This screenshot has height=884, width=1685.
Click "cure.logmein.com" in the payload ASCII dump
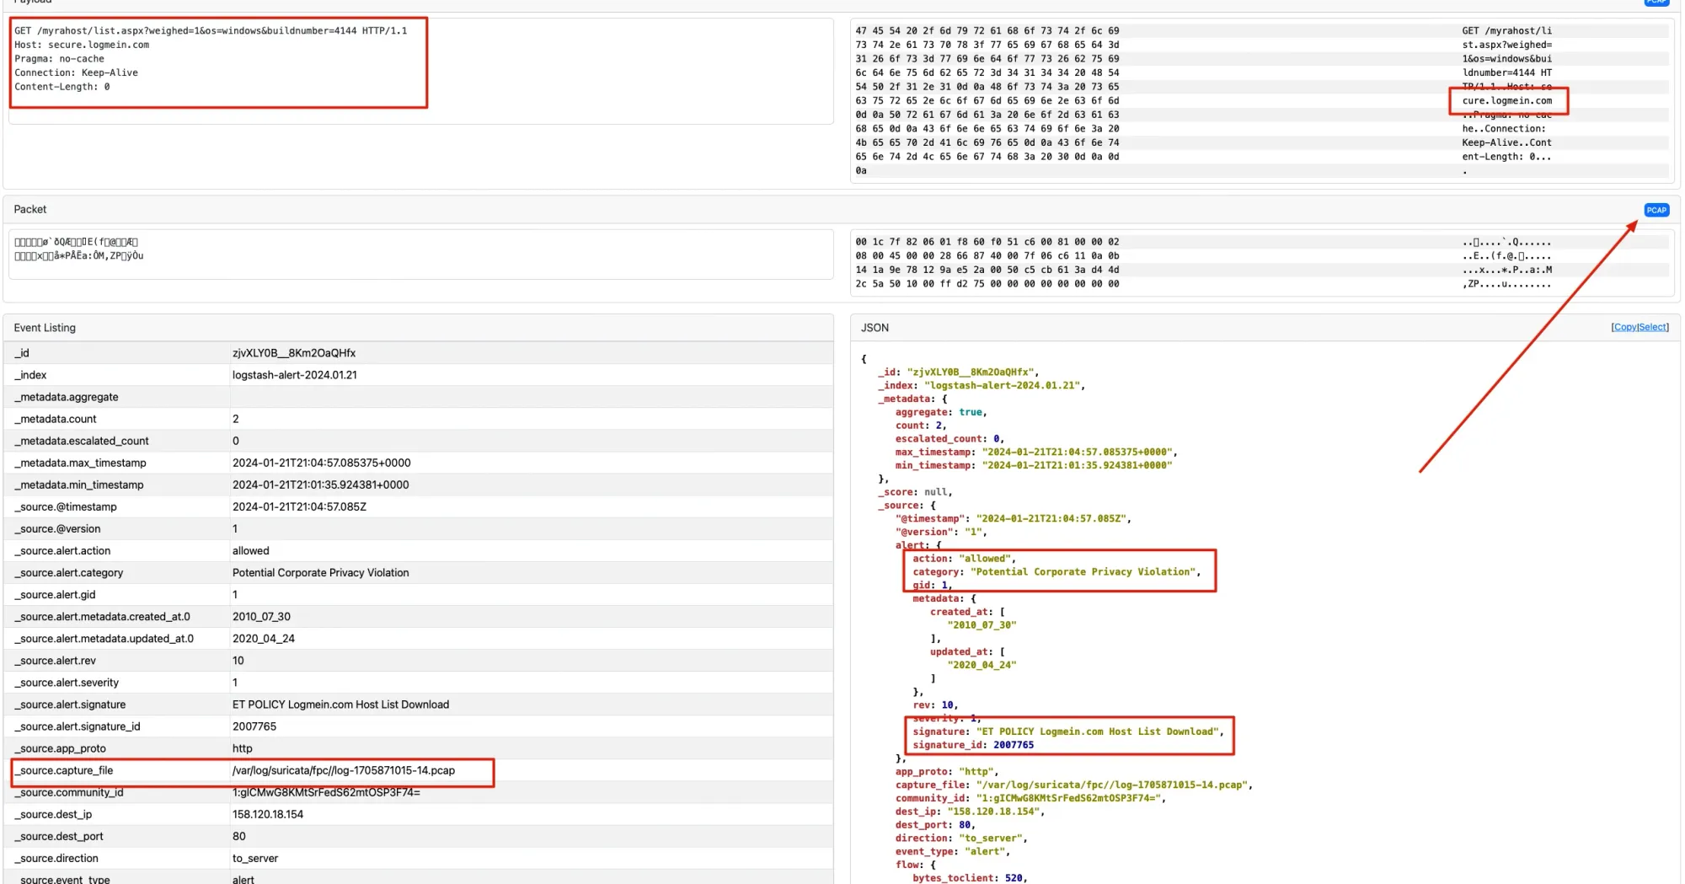coord(1506,100)
